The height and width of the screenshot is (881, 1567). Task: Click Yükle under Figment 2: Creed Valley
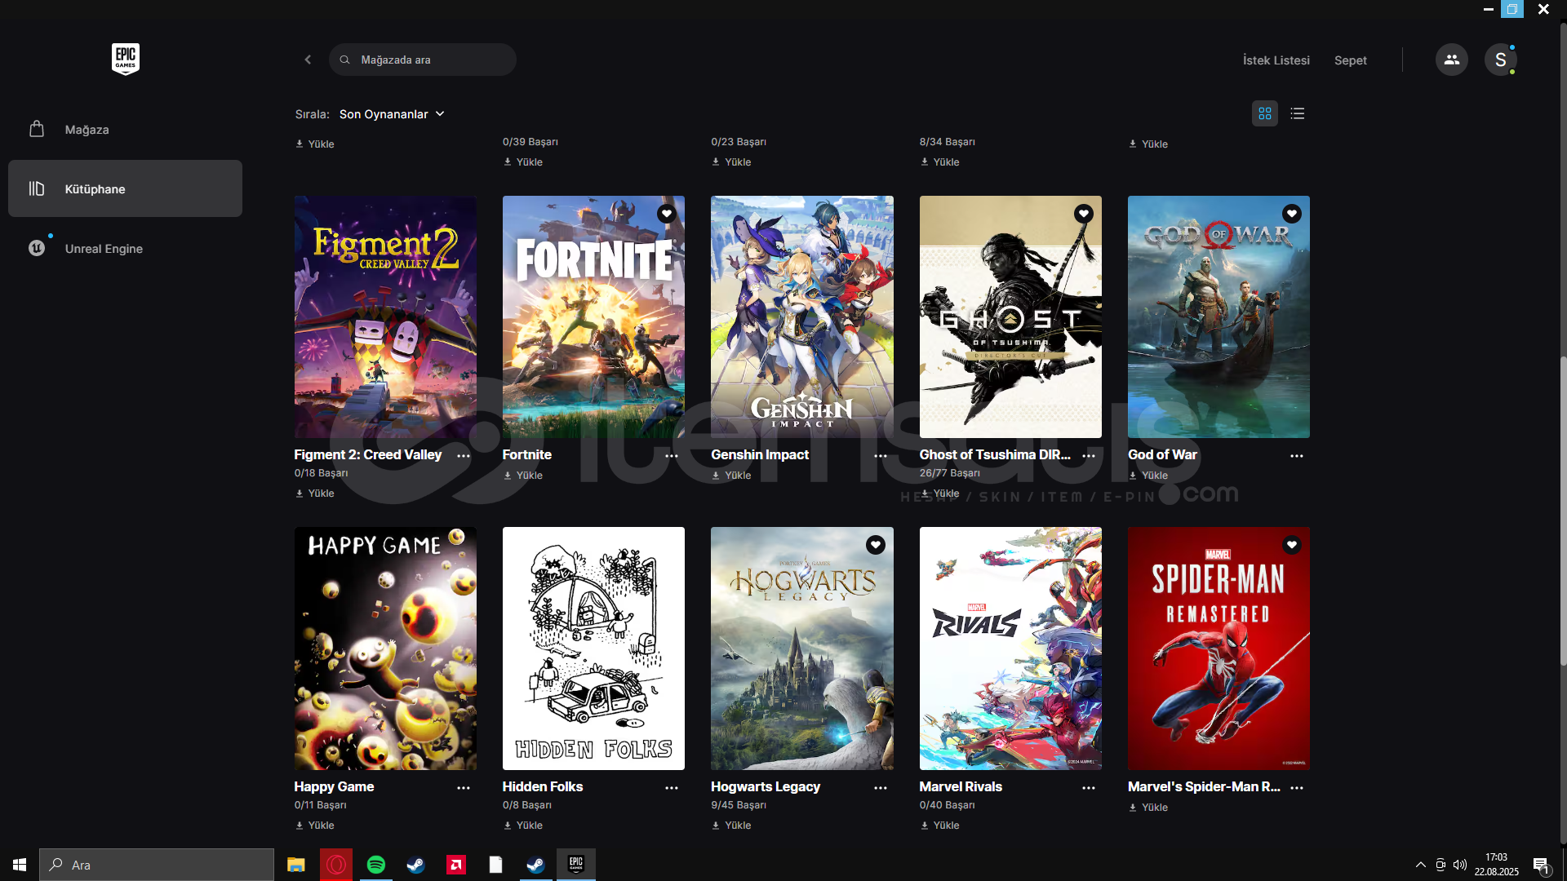pyautogui.click(x=314, y=494)
